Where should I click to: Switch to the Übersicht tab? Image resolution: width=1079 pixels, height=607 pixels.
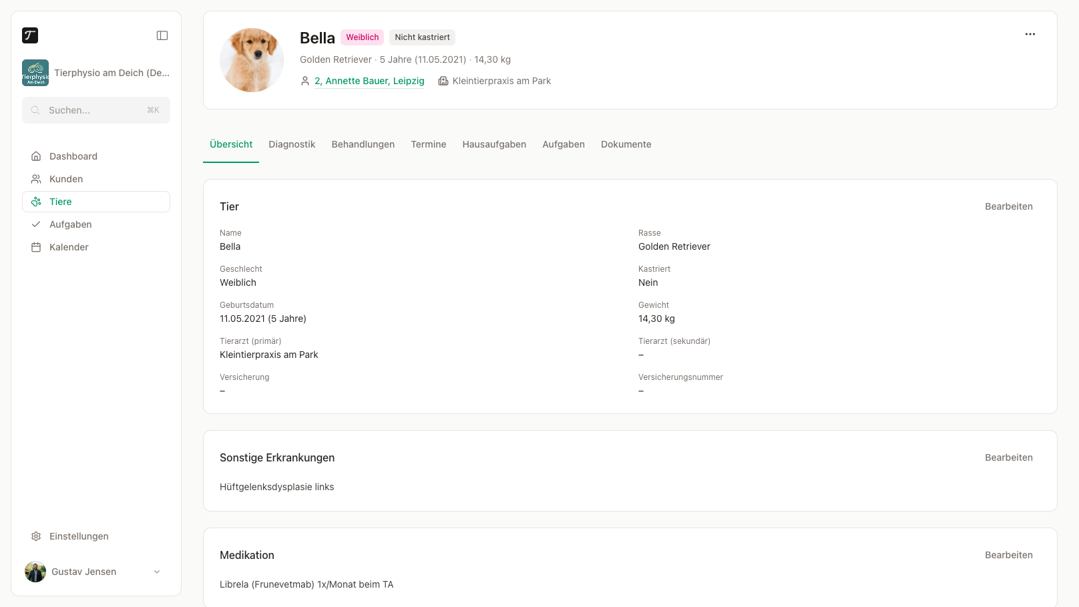[x=231, y=144]
